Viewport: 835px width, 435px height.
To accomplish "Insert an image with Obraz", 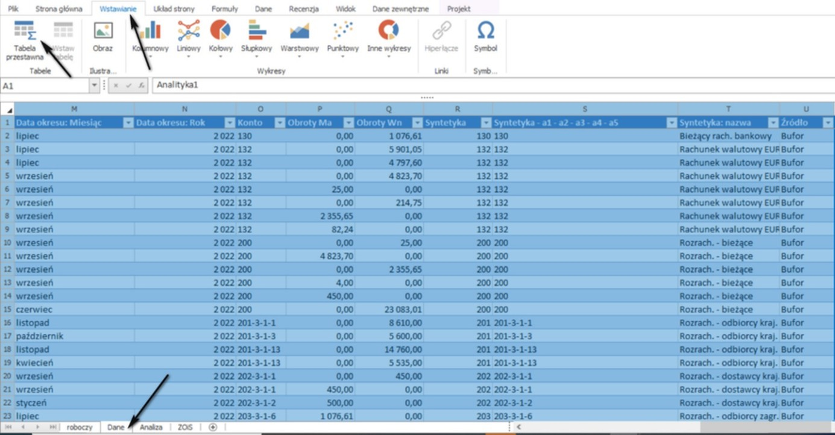I will pos(102,37).
